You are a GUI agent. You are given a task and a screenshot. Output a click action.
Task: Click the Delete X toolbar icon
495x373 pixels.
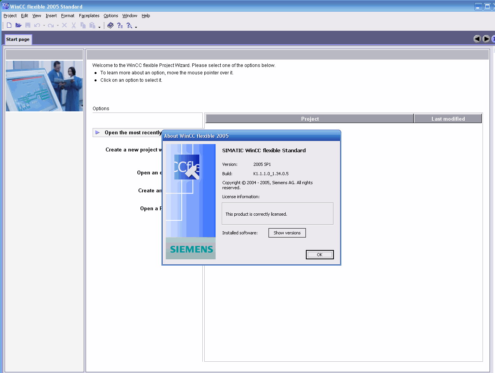[x=64, y=25]
